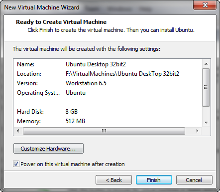Viewport: 220px width, 192px height.
Task: Click the Operating Syst... label
Action: tap(38, 93)
